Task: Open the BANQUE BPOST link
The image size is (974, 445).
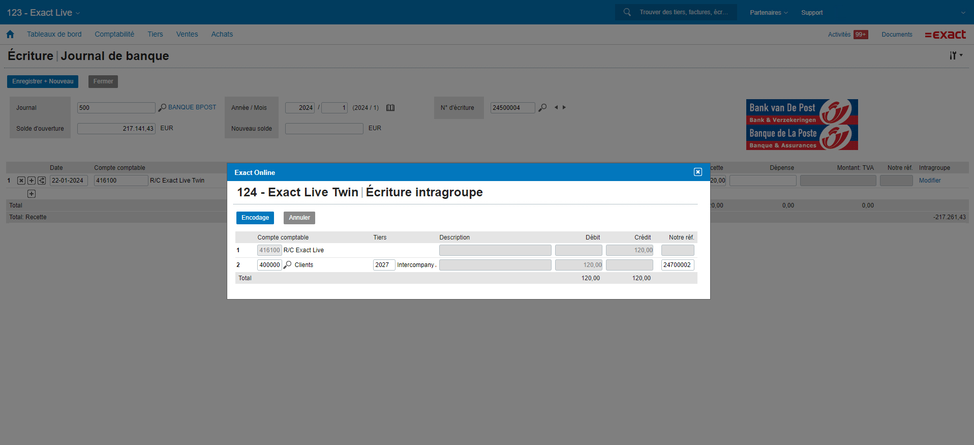Action: tap(192, 107)
